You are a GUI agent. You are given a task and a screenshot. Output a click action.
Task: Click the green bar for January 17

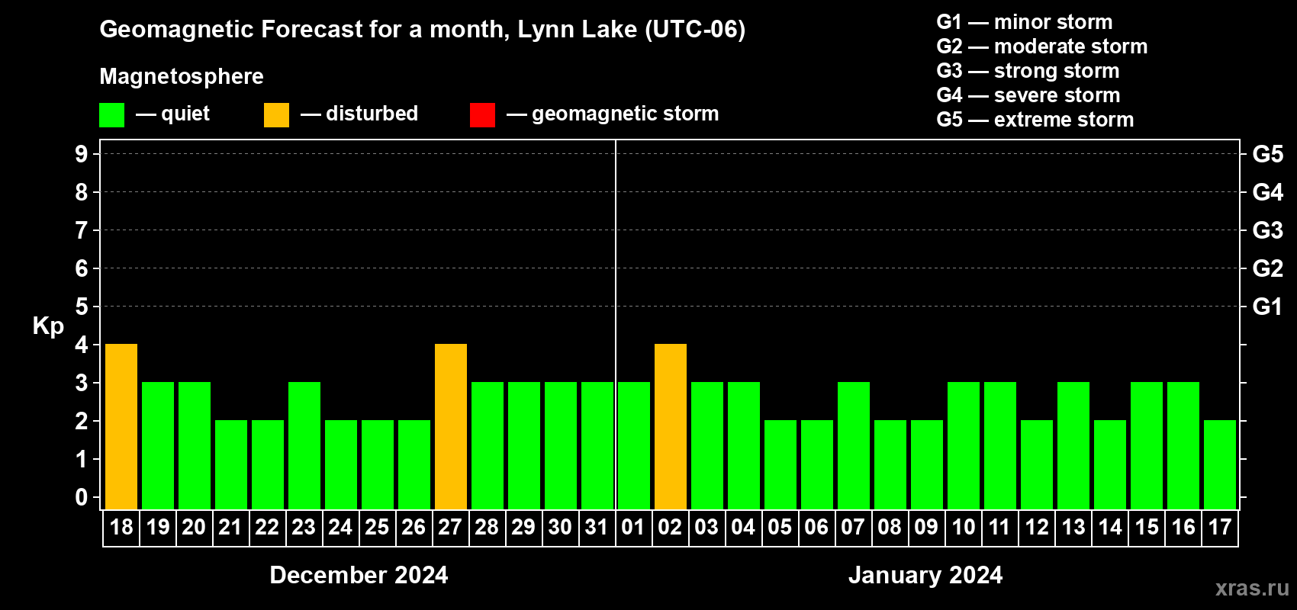pos(1220,465)
